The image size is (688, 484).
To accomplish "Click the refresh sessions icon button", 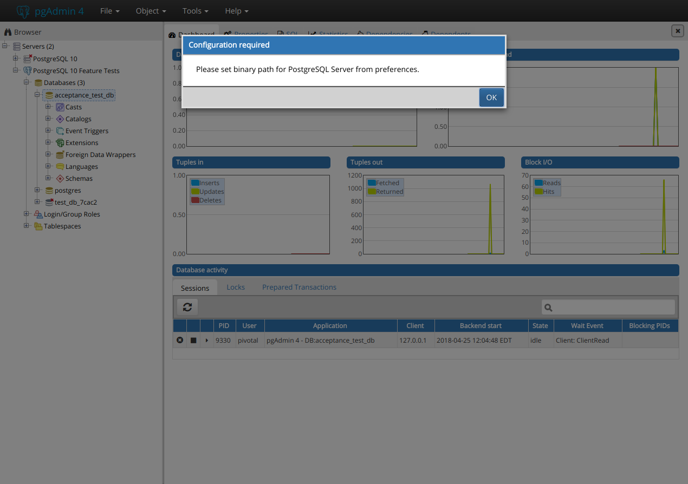I will pyautogui.click(x=187, y=307).
